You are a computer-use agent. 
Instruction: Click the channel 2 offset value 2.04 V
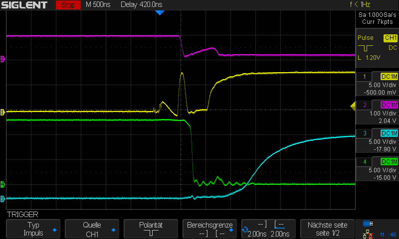click(x=388, y=121)
